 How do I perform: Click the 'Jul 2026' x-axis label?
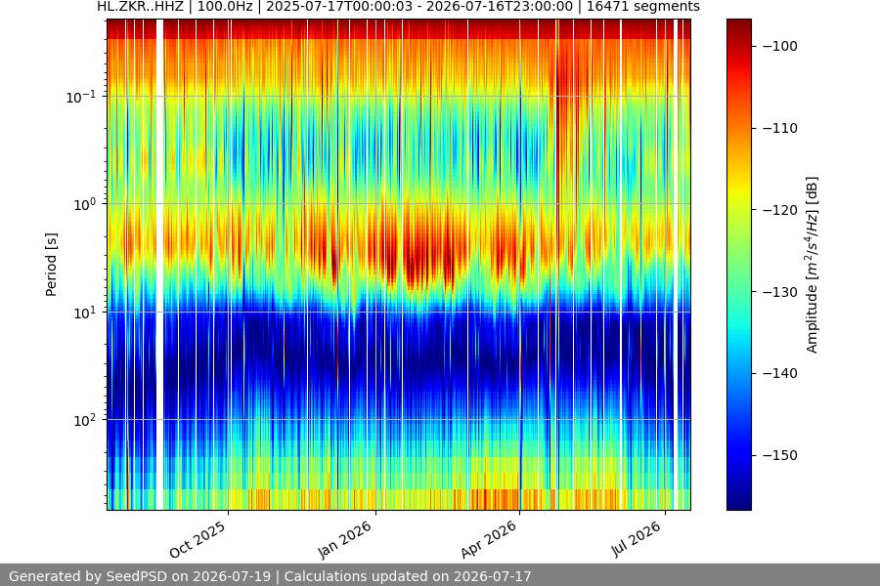pos(637,539)
